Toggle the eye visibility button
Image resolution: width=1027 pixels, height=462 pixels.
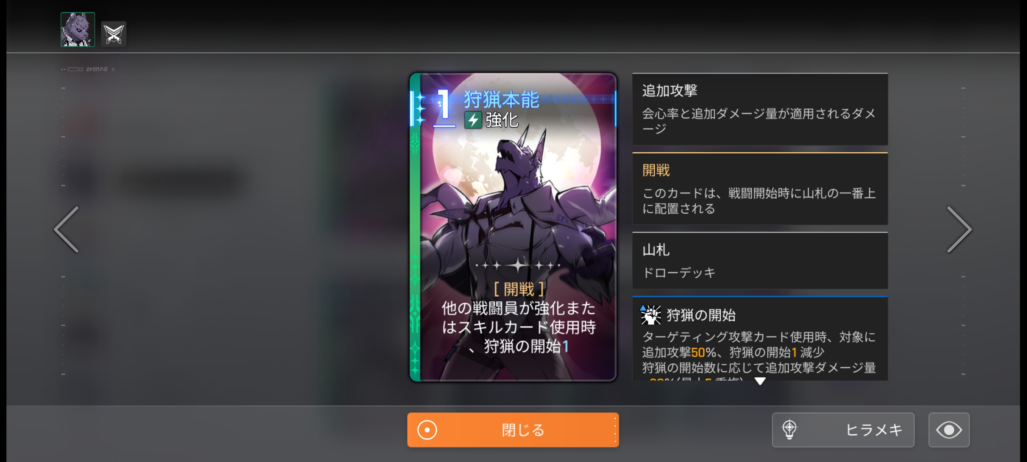[x=949, y=430]
